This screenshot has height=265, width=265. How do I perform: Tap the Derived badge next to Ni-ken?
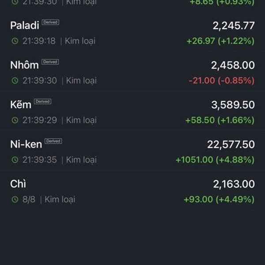[53, 141]
